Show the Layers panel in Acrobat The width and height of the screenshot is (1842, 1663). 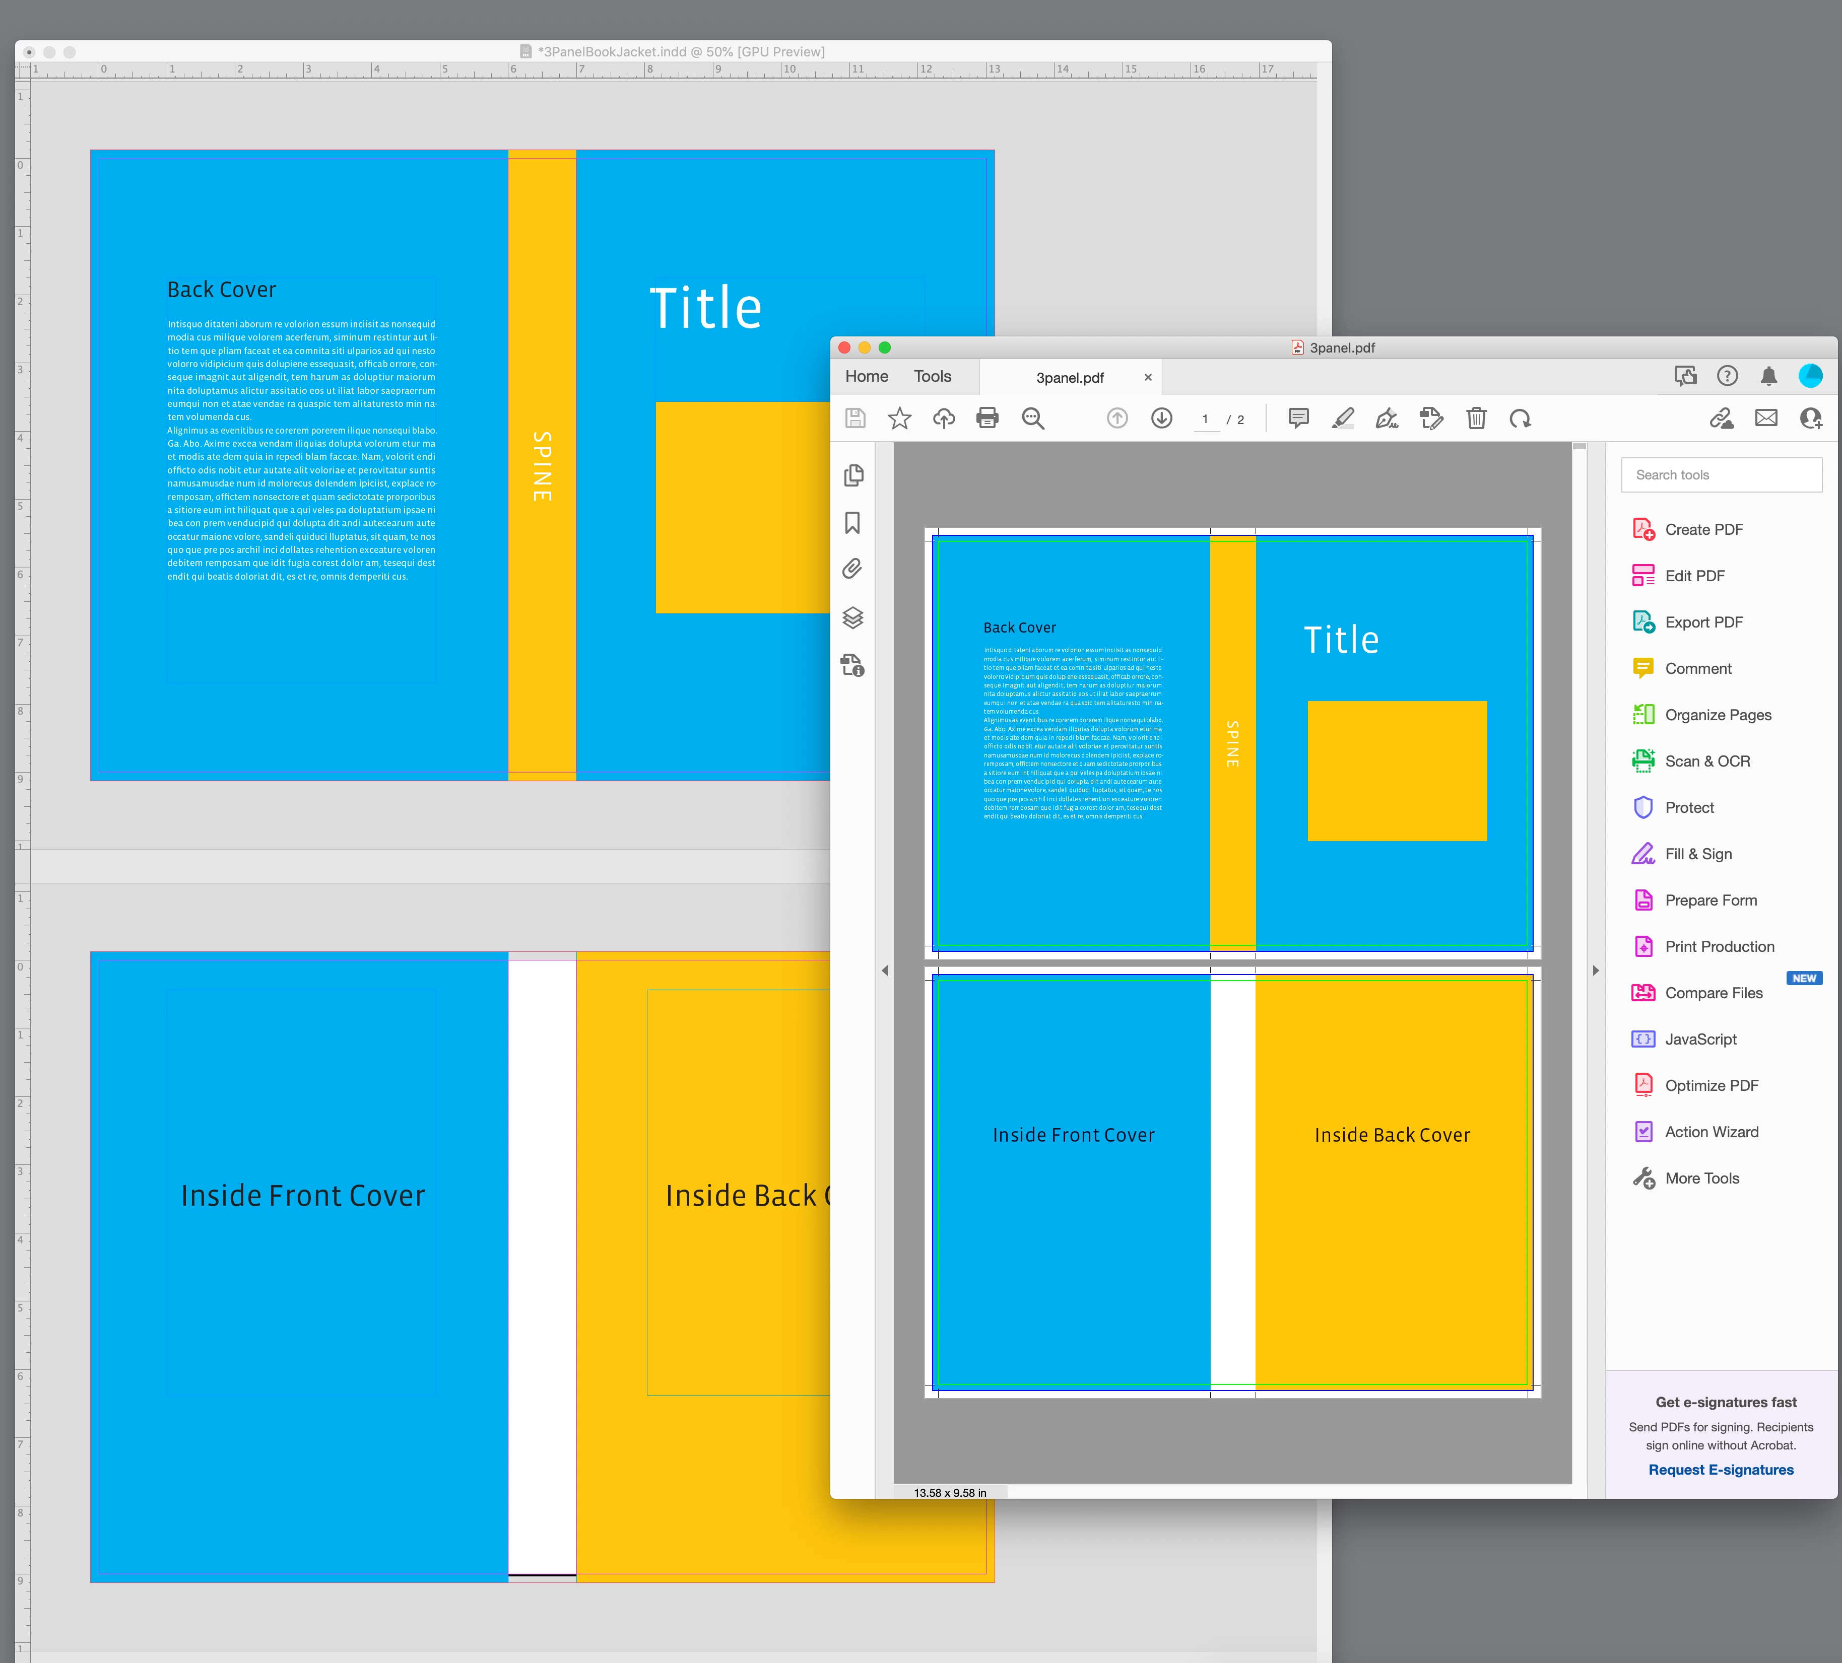[x=853, y=617]
